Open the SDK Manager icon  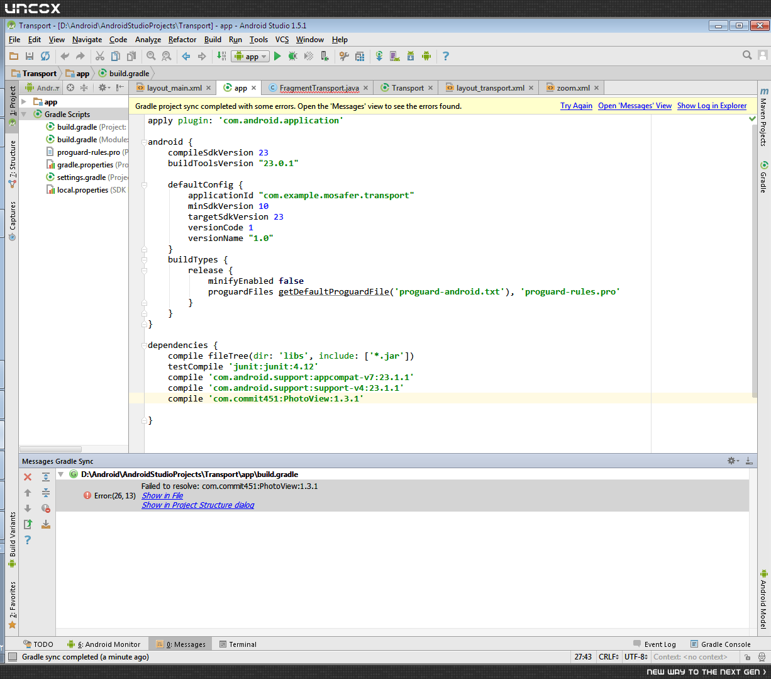[411, 56]
